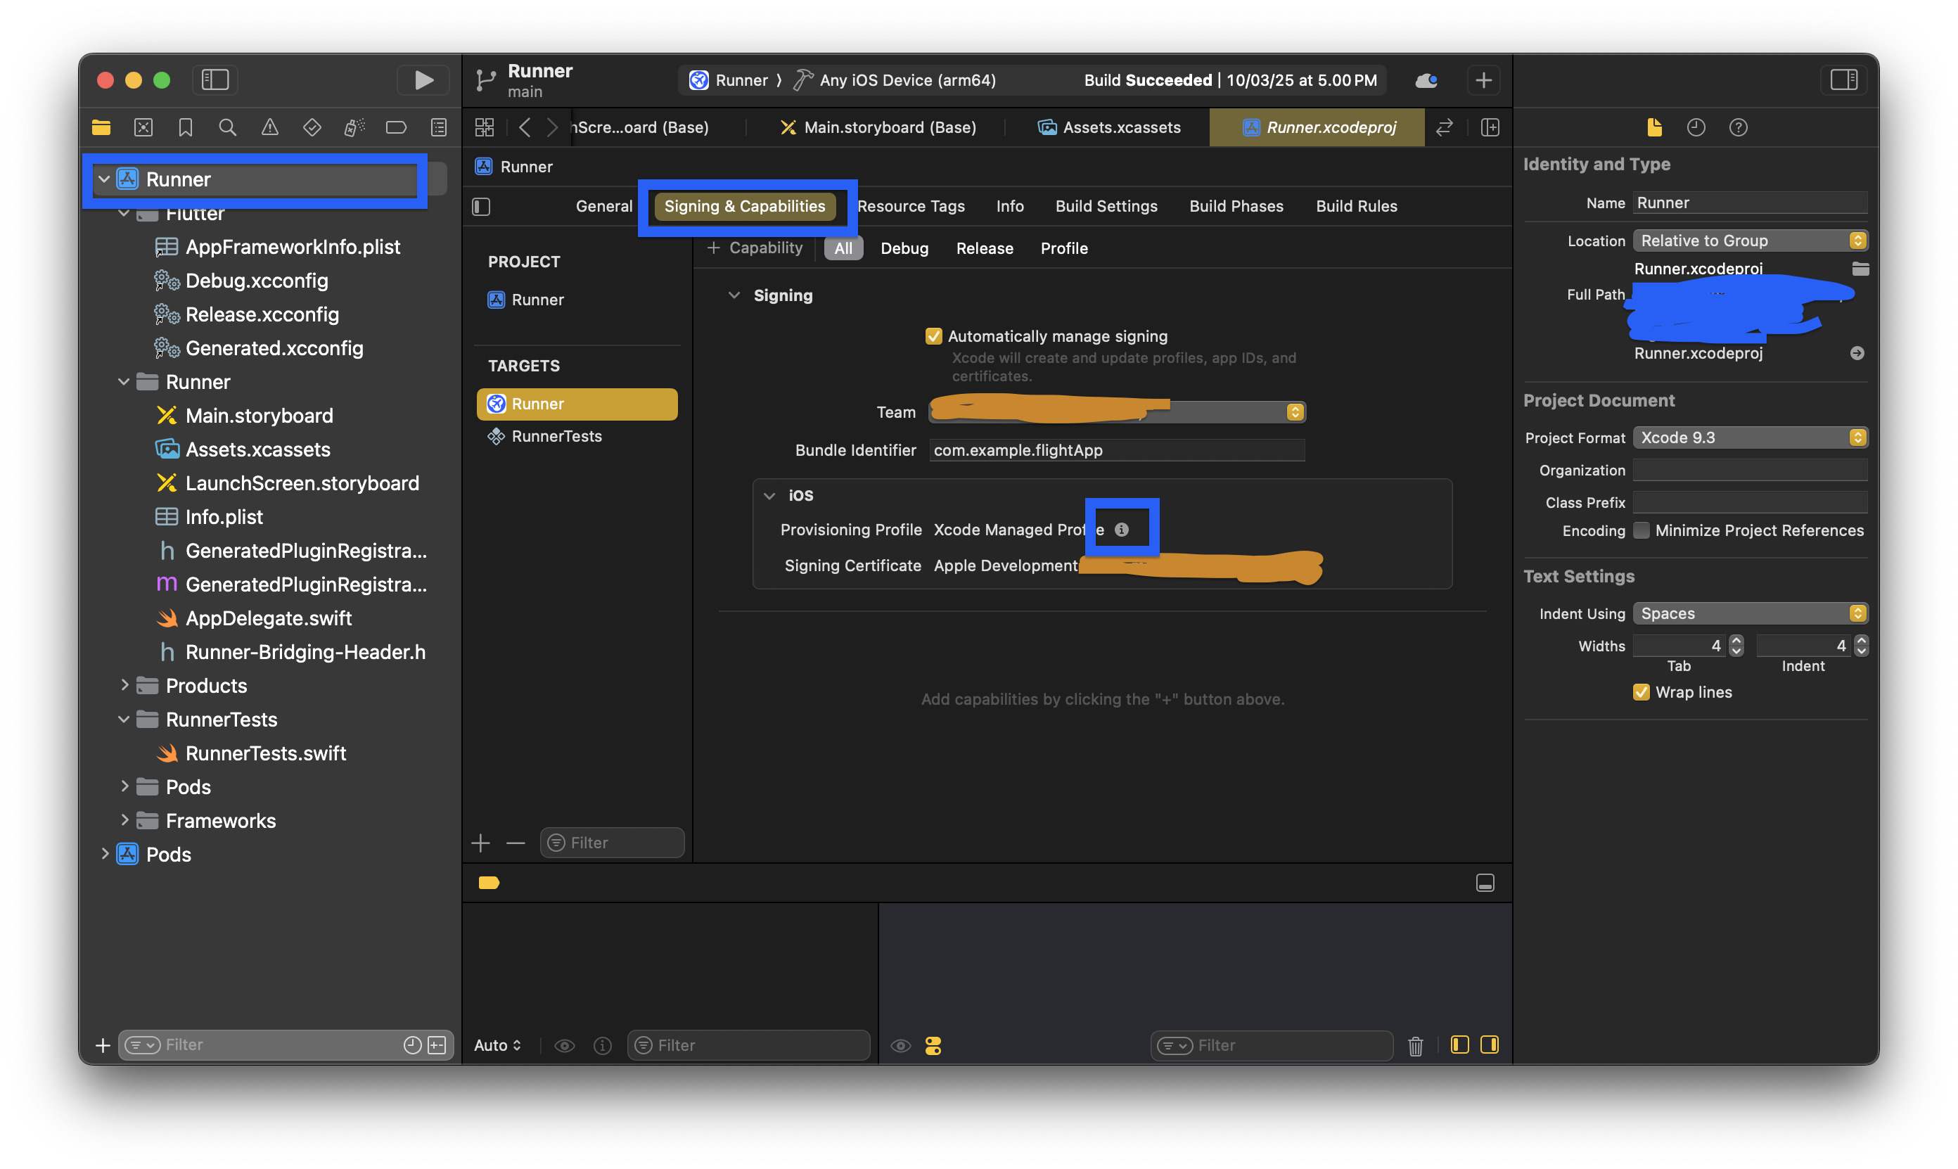Screen dimensions: 1958x1169
Task: Open the Bookmark navigator
Action: click(185, 127)
